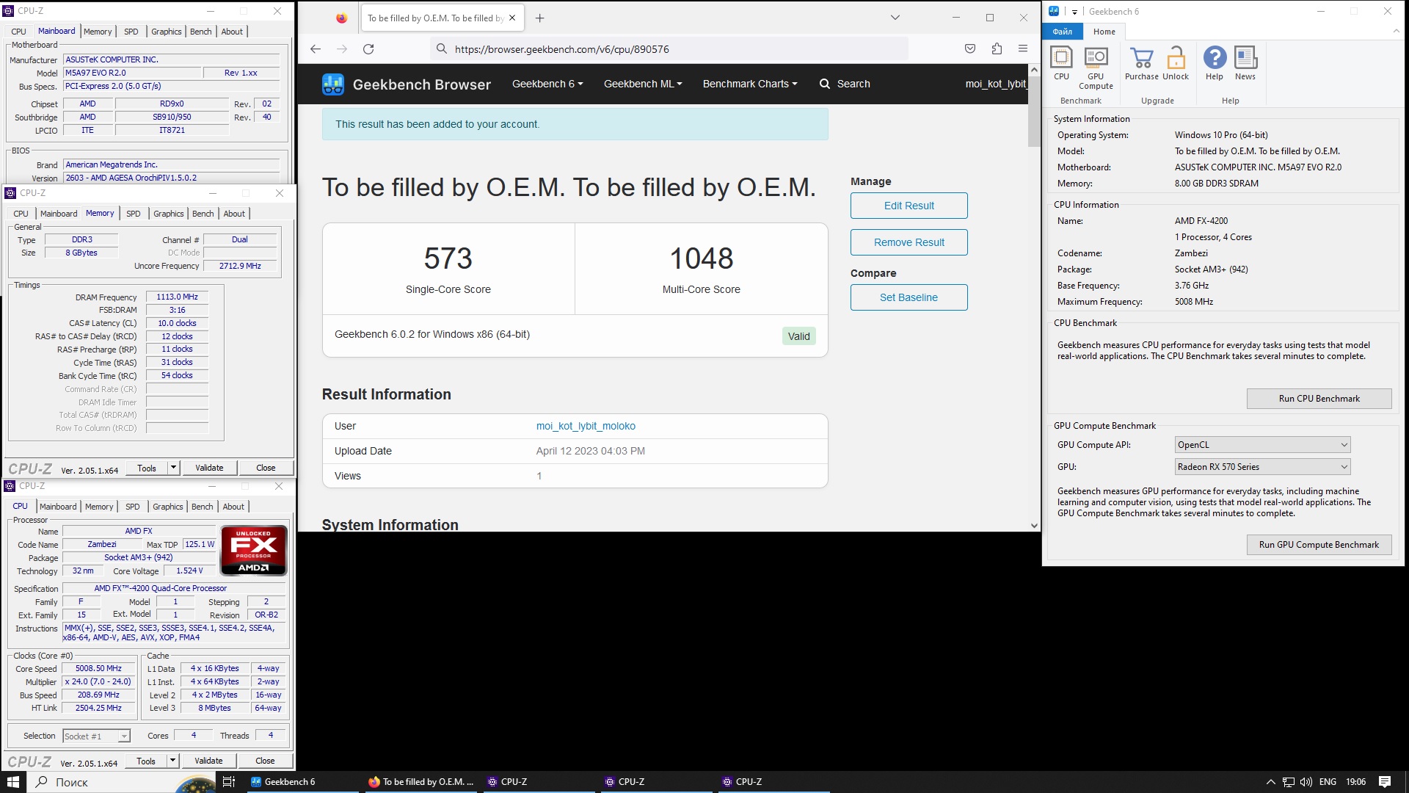
Task: Click the Firefox back arrow
Action: click(316, 49)
